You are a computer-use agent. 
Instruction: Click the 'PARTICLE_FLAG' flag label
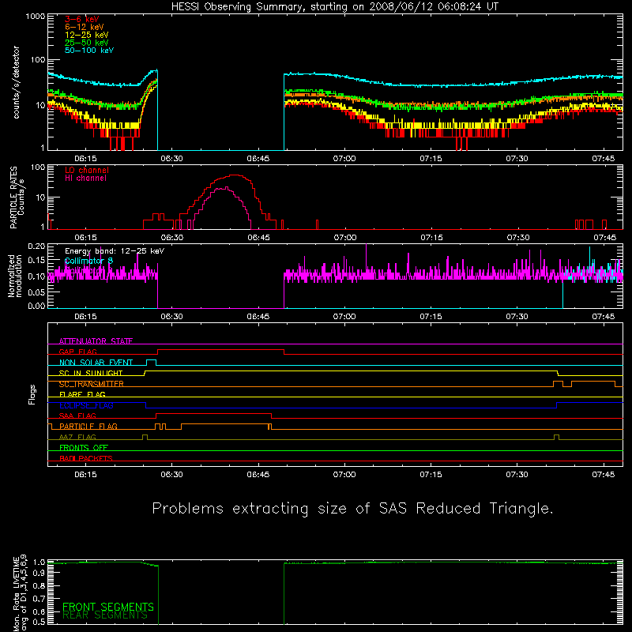pos(88,426)
